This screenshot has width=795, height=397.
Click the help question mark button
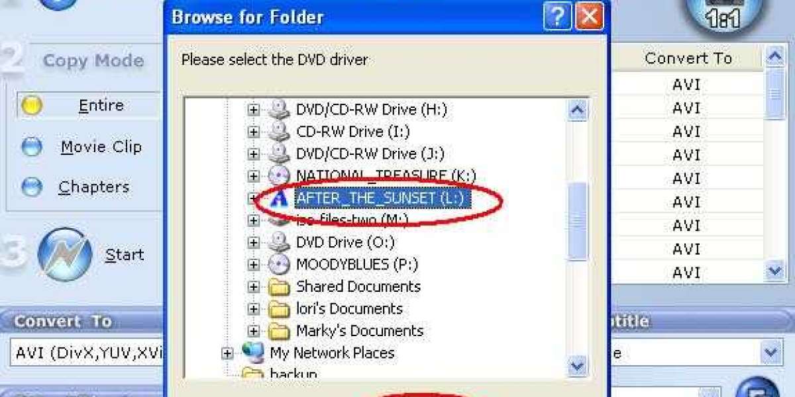(x=557, y=17)
